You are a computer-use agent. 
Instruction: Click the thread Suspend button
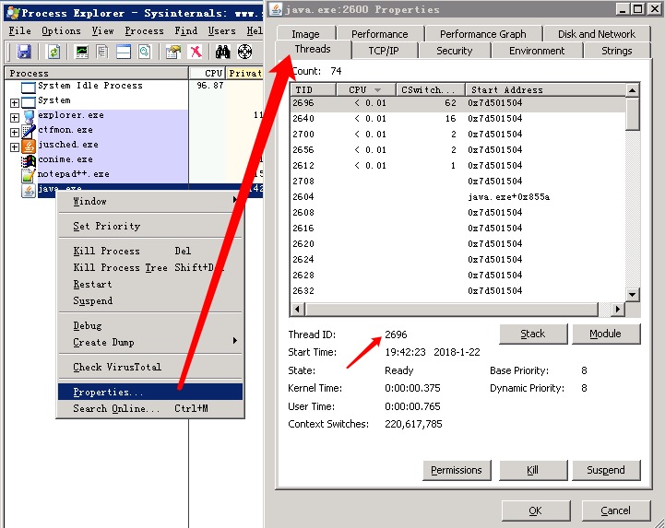coord(606,470)
